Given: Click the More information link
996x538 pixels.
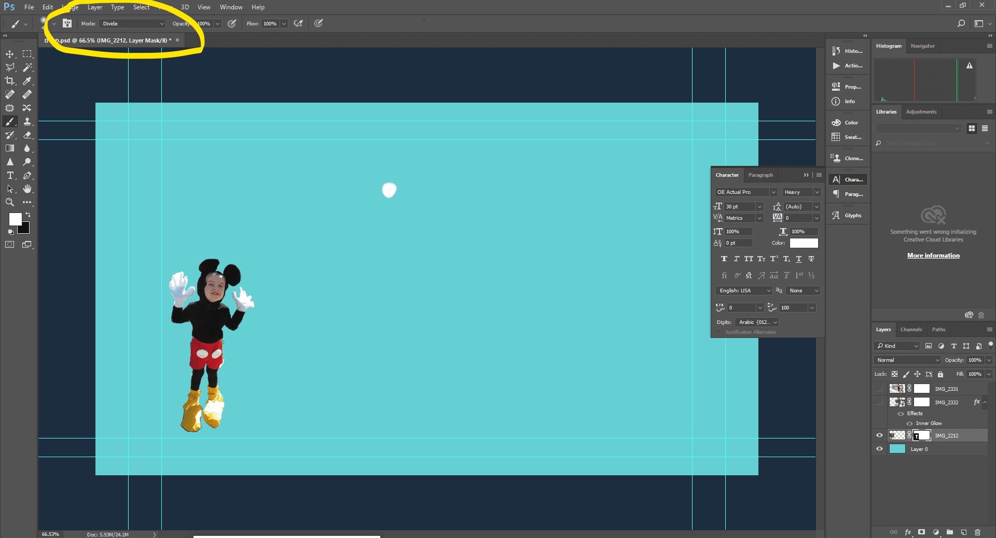Looking at the screenshot, I should 933,256.
